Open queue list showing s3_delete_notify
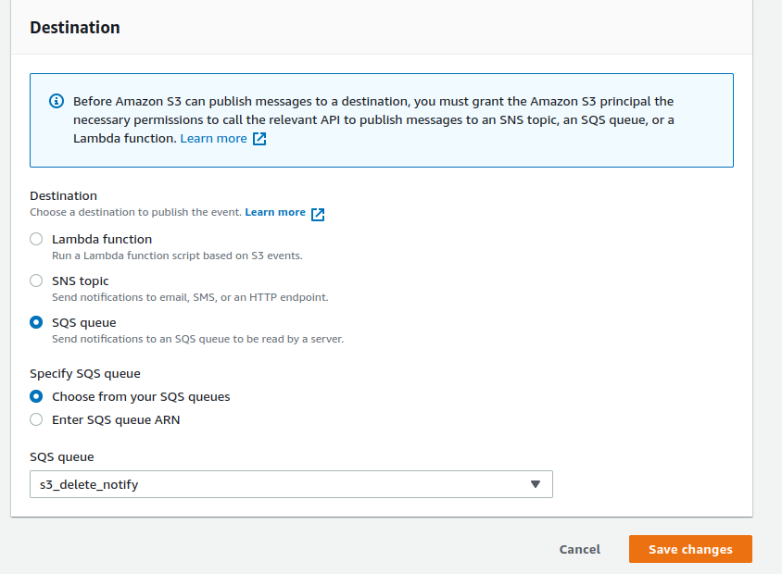The height and width of the screenshot is (574, 782). tap(291, 484)
